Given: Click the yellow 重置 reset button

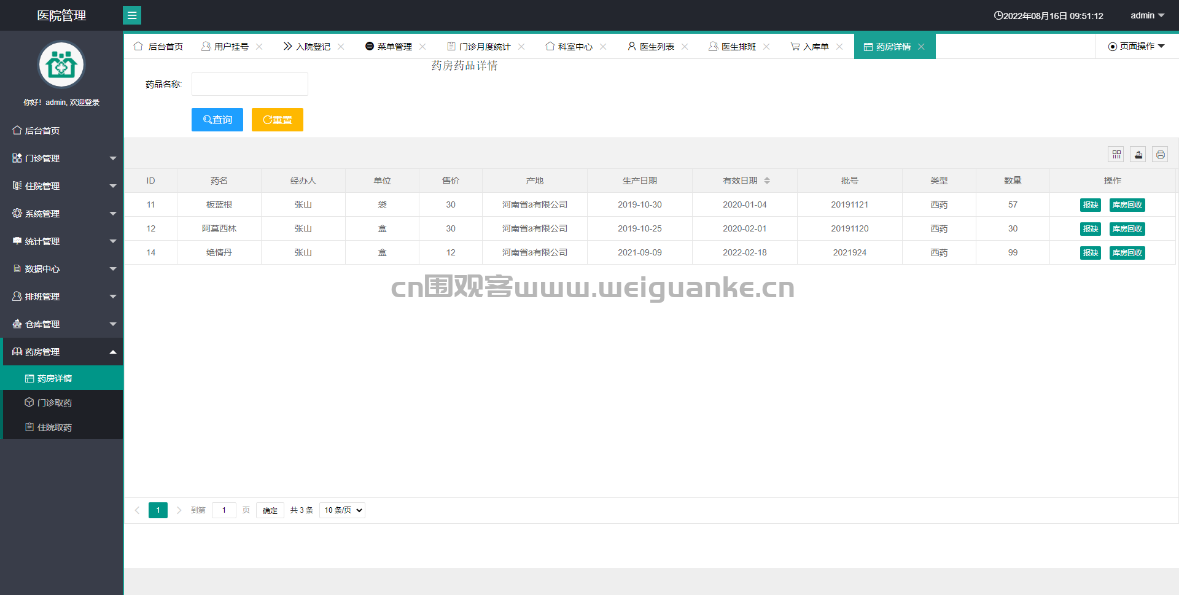Looking at the screenshot, I should click(278, 120).
